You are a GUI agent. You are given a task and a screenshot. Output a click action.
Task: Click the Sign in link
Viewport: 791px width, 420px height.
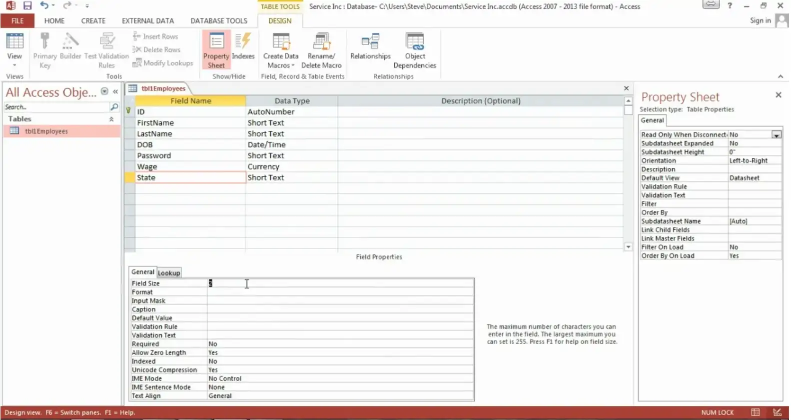point(760,20)
